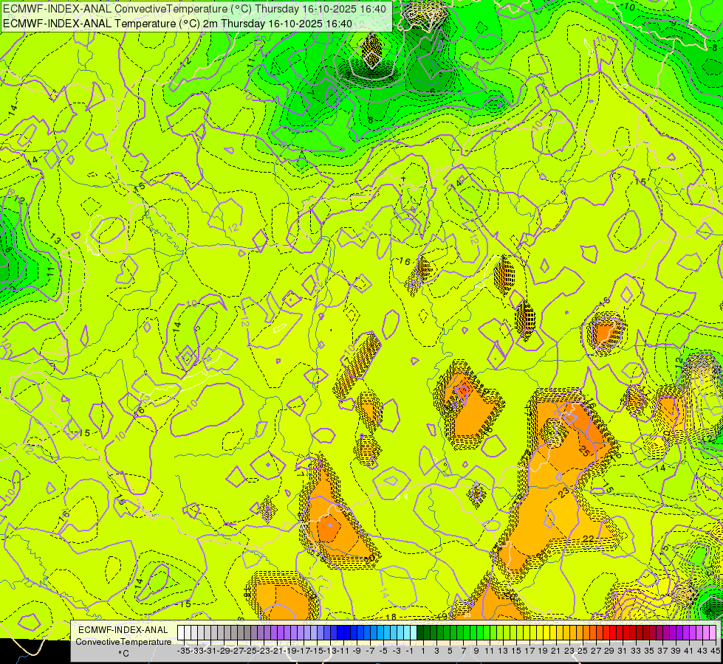Click the 39 value on the legend scale
Image resolution: width=723 pixels, height=664 pixels.
point(676,651)
